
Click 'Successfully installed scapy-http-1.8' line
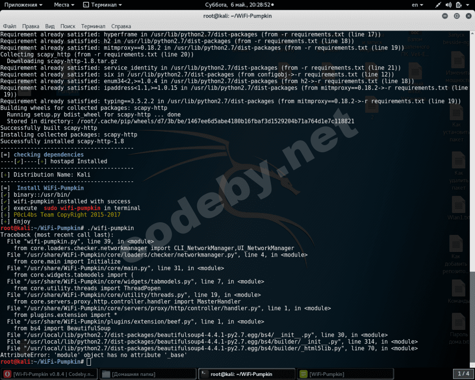pos(62,142)
